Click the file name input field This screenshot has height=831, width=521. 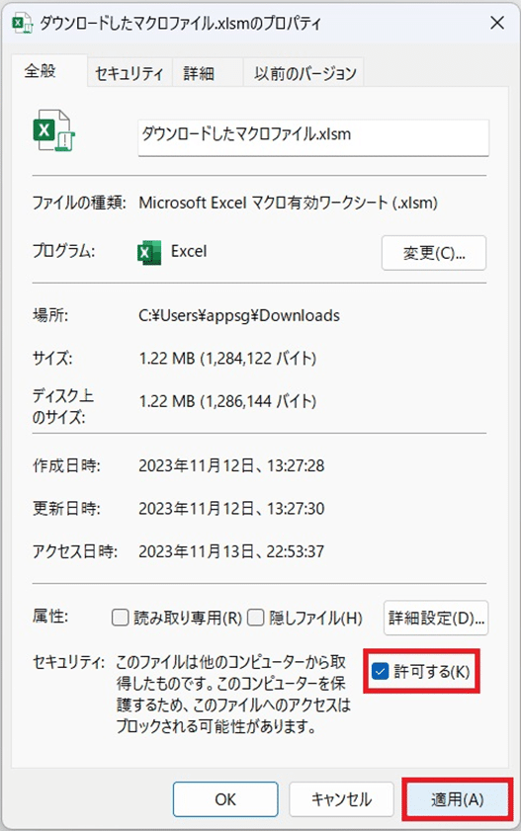coord(313,137)
